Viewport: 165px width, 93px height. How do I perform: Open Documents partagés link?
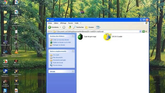coord(59,60)
